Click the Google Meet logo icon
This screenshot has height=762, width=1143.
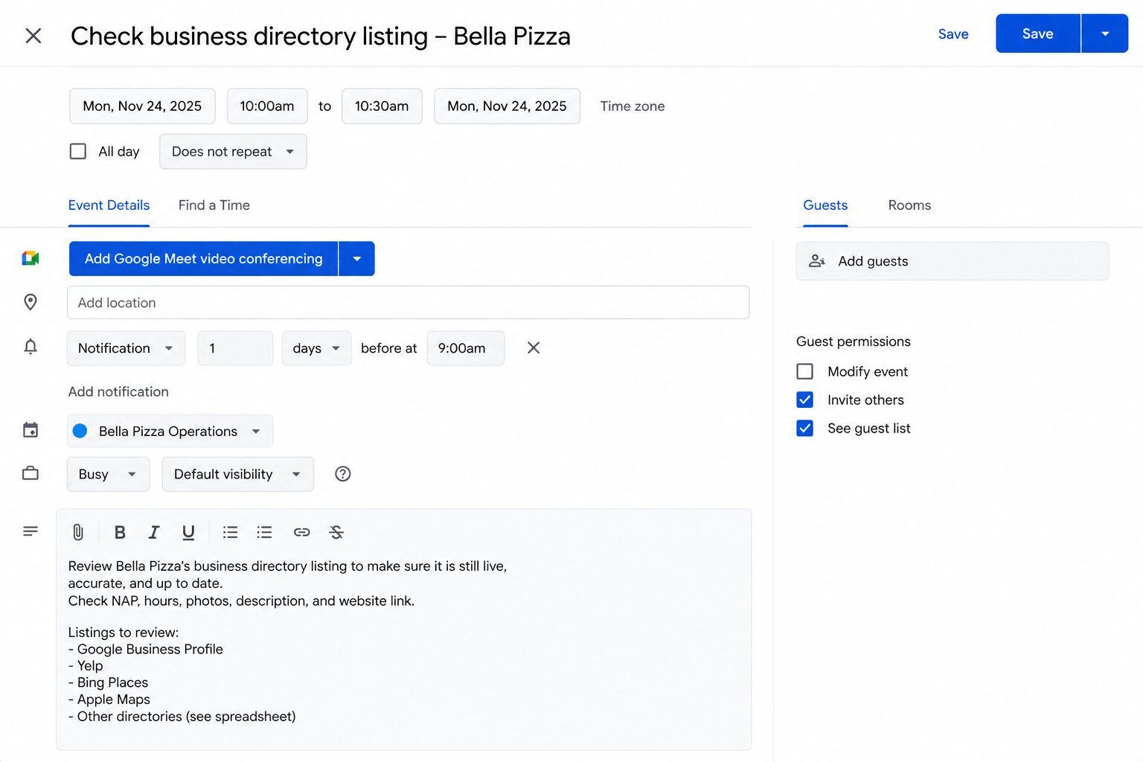[31, 258]
